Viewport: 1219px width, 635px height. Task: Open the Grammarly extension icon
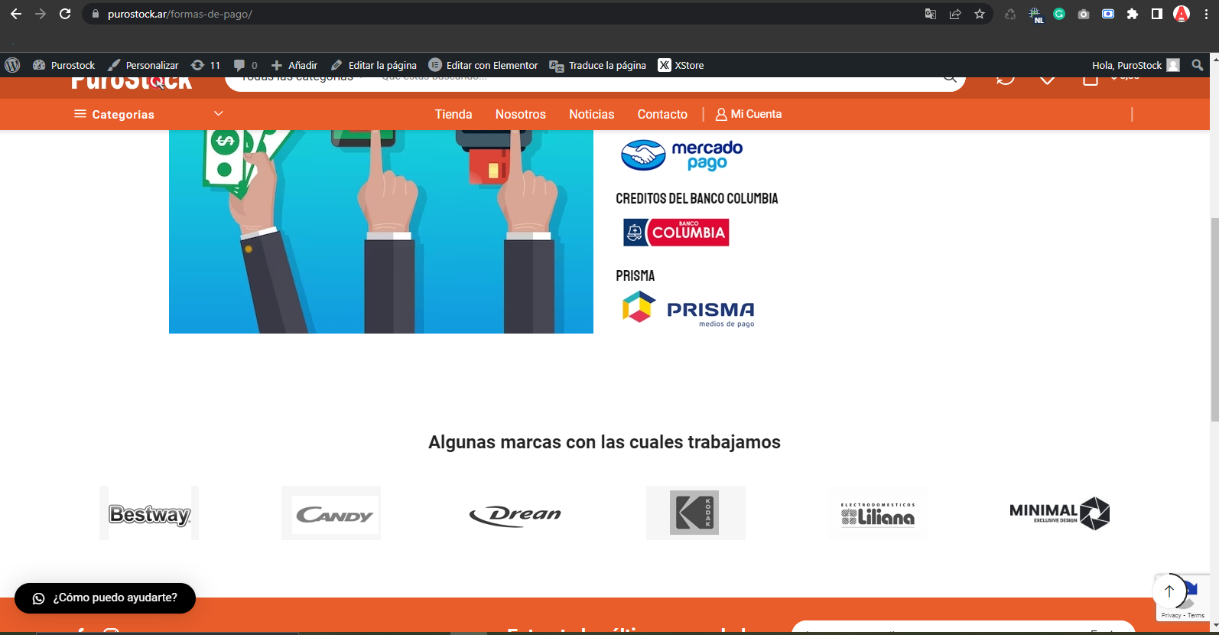tap(1059, 14)
